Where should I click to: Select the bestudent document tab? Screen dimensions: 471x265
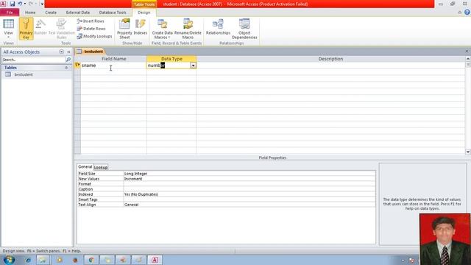point(91,52)
